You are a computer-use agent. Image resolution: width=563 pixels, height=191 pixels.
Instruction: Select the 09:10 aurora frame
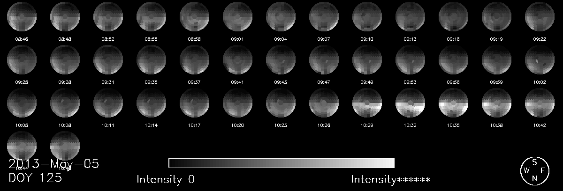pos(367,17)
